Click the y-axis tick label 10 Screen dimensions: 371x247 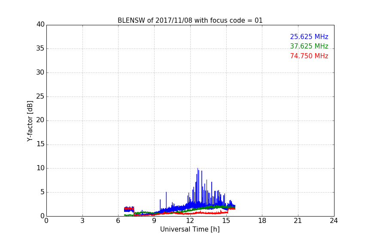point(40,168)
